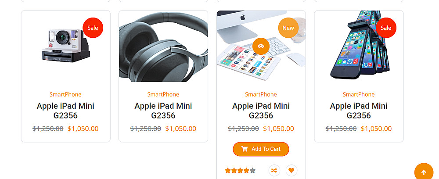
Task: Click the $1,050.00 price under headphones
Action: [181, 129]
